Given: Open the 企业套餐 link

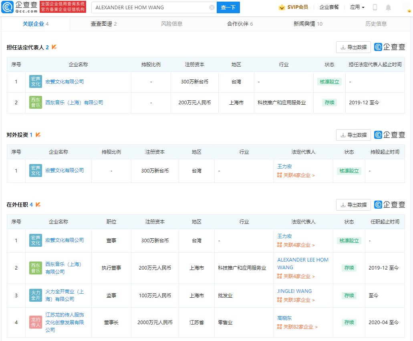Looking at the screenshot, I should point(329,7).
